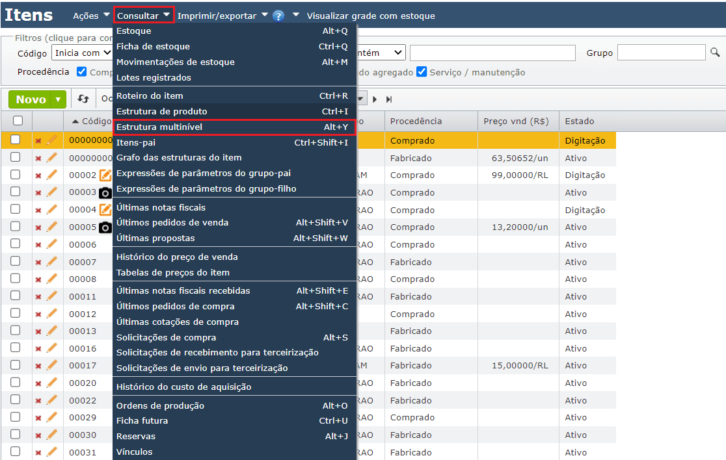Click the green Novo button
The width and height of the screenshot is (726, 460).
pyautogui.click(x=31, y=99)
